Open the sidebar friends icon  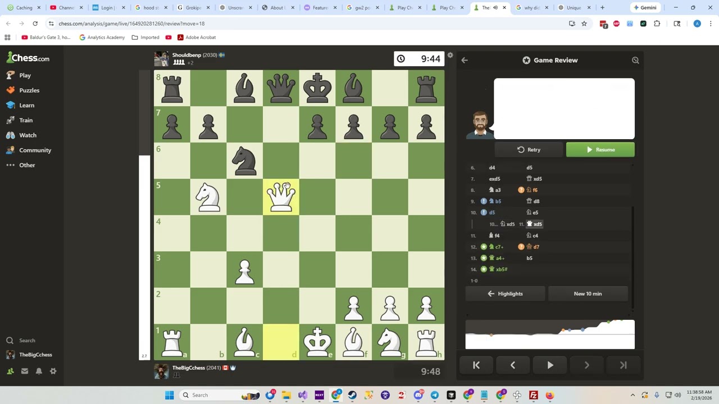click(x=10, y=371)
